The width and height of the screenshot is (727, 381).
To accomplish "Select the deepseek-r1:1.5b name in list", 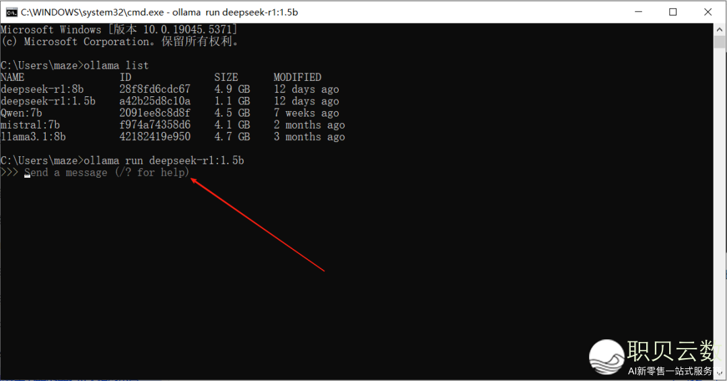I will pos(48,101).
